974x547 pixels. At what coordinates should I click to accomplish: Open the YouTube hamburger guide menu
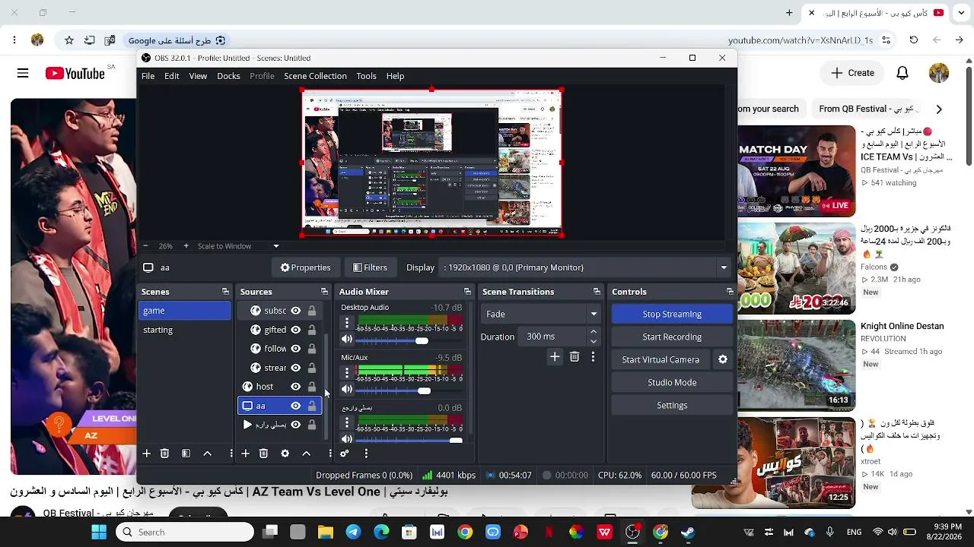click(x=23, y=73)
